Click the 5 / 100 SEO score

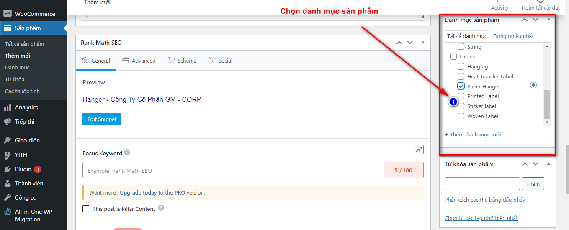point(403,170)
